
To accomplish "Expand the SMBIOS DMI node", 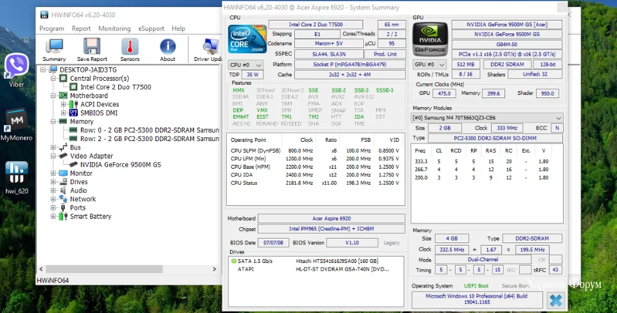I will [x=64, y=113].
